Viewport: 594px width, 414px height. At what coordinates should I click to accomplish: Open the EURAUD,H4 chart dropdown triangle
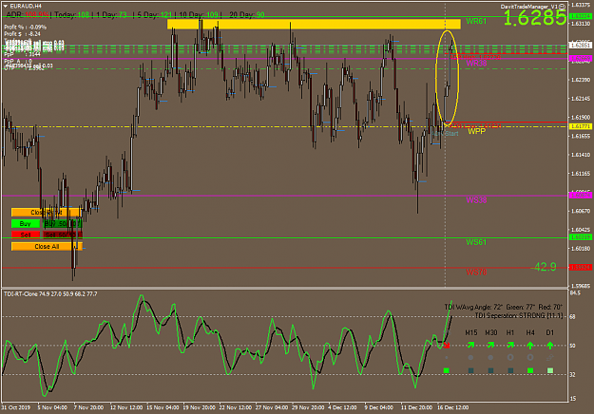pos(6,6)
